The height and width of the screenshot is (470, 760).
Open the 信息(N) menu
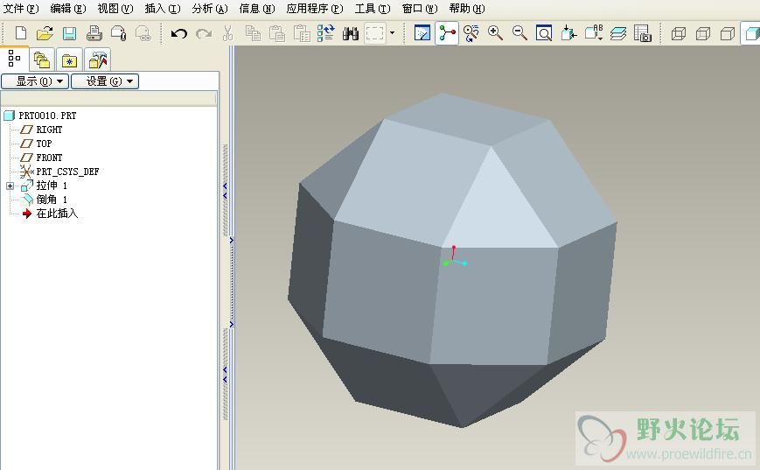click(257, 9)
